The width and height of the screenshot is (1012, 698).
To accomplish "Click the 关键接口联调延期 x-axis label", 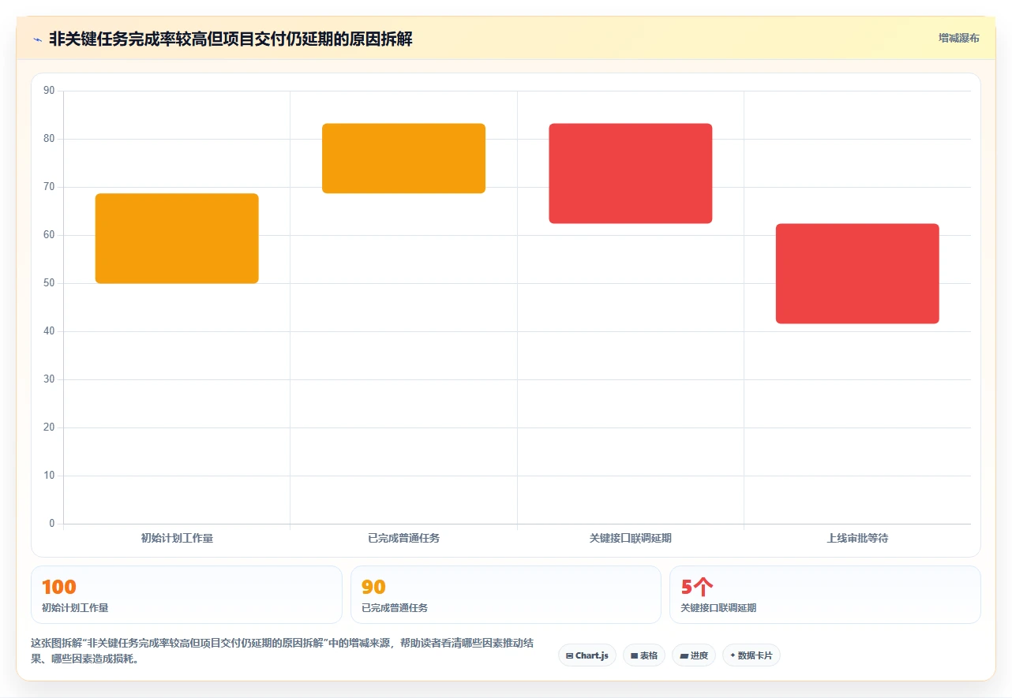I will (631, 538).
